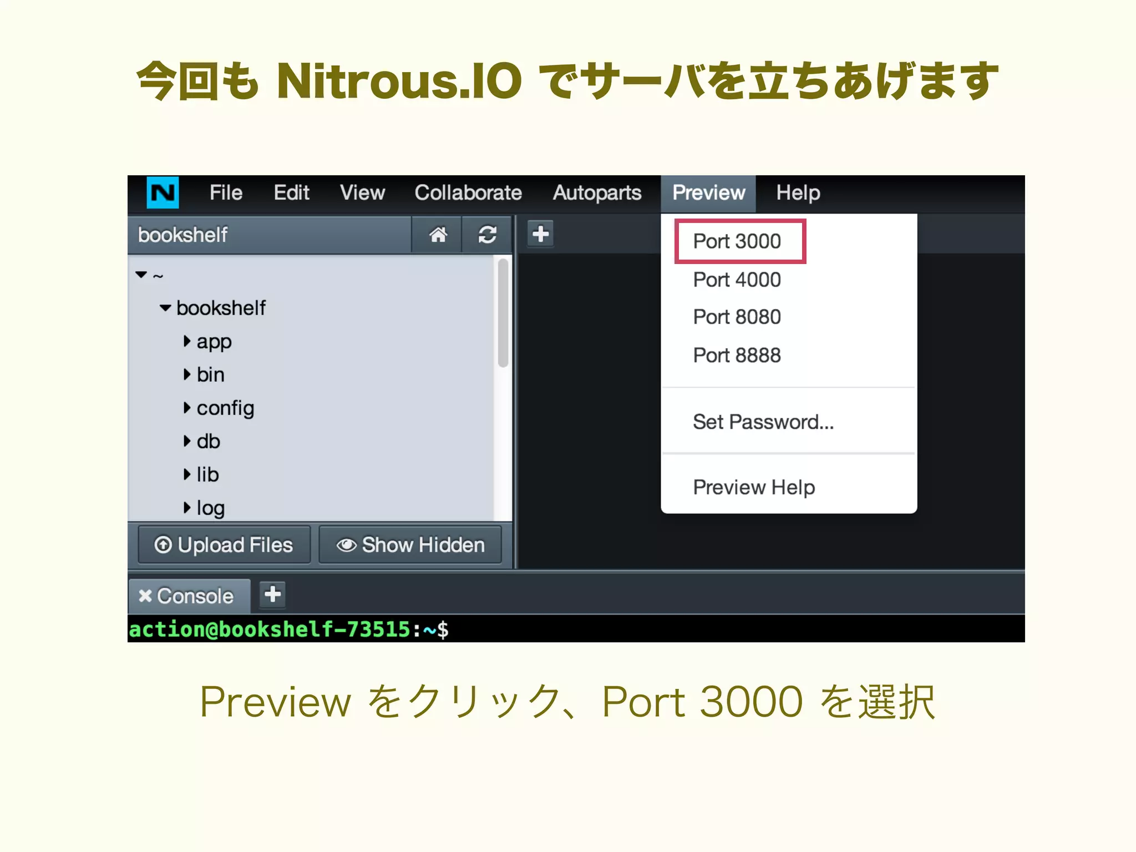1136x852 pixels.
Task: Open the Collaborate menu
Action: tap(468, 192)
